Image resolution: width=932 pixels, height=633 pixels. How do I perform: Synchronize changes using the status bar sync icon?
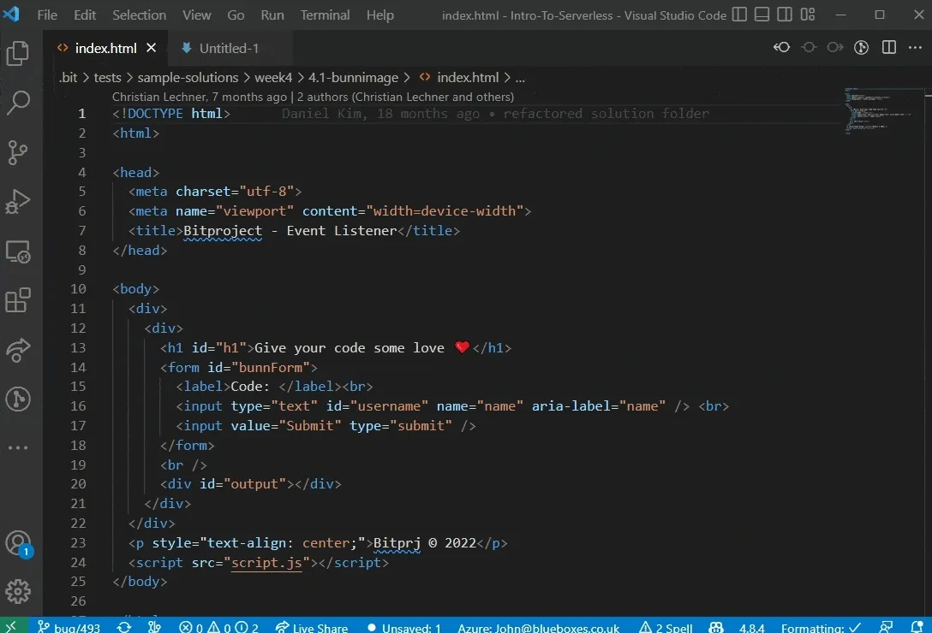coord(124,627)
